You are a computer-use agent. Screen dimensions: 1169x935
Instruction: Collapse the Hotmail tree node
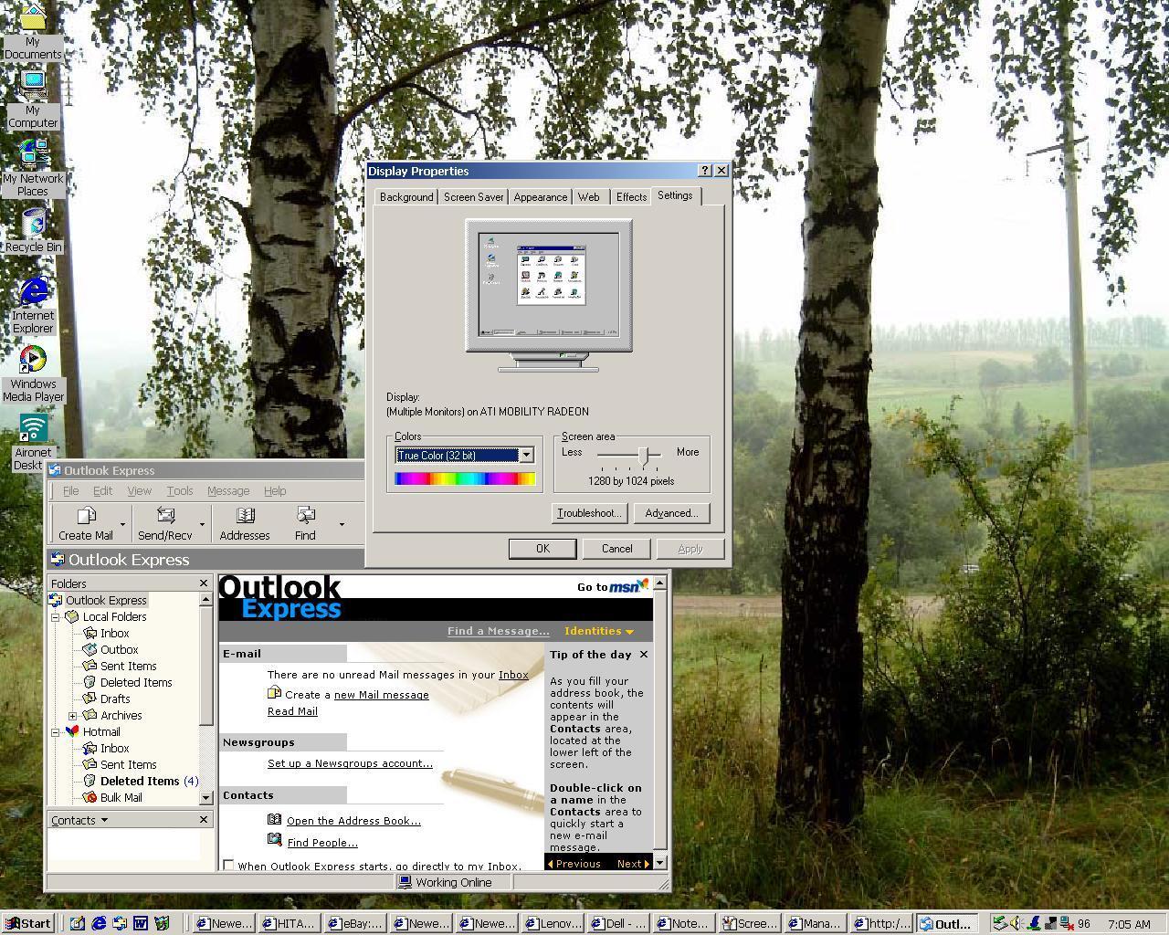point(56,731)
